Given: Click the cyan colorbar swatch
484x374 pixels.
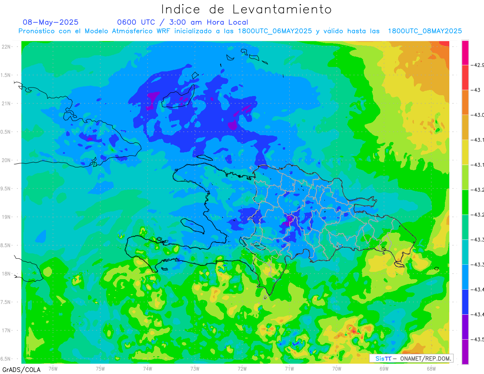Looking at the screenshot, I should click(x=465, y=252).
